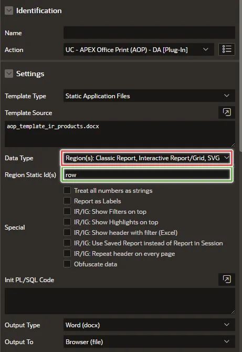Tick IR/IG Show Highlights on top
The width and height of the screenshot is (242, 352).
(x=67, y=222)
